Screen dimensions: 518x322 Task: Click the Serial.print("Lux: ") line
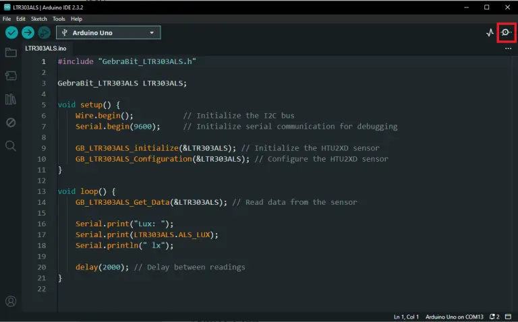click(124, 224)
